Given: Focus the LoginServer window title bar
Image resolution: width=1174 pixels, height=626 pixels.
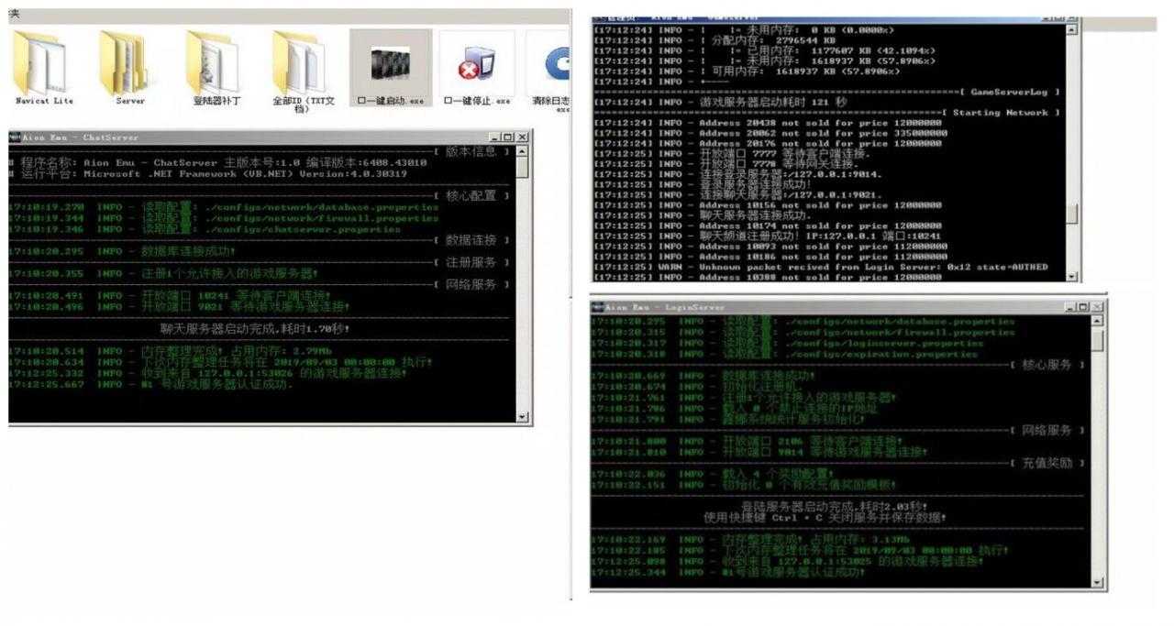Looking at the screenshot, I should point(825,306).
